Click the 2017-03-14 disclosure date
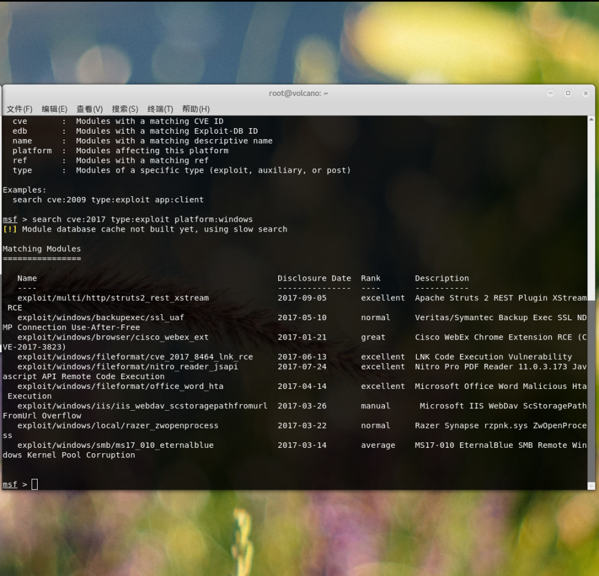This screenshot has width=599, height=576. point(302,445)
